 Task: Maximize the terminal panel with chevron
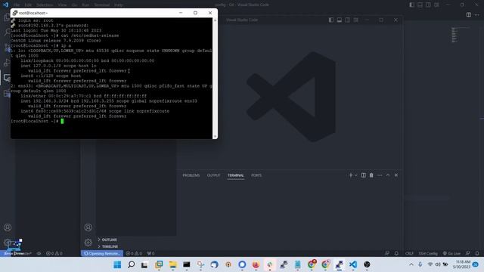coord(388,175)
